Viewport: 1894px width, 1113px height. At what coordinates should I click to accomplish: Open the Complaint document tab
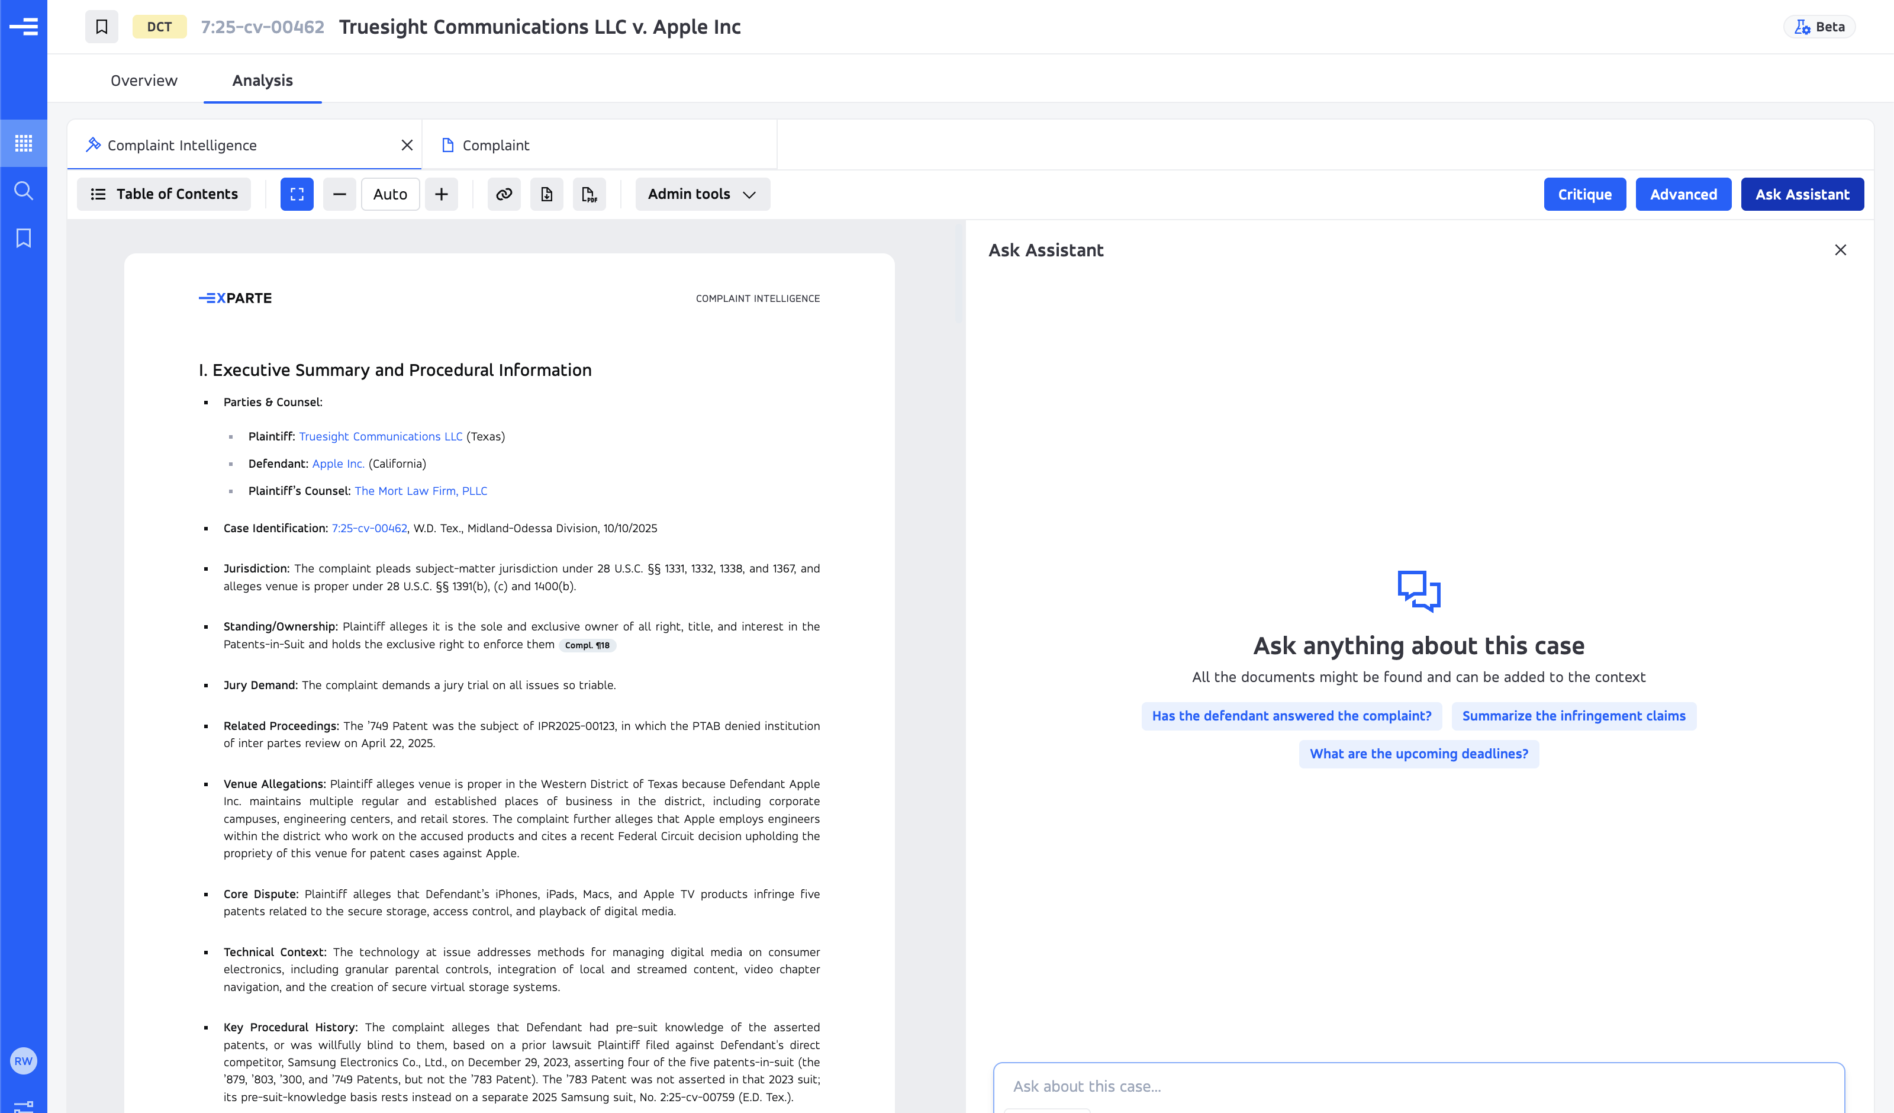(x=599, y=145)
